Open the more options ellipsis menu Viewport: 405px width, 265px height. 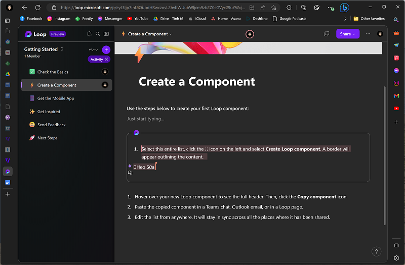pyautogui.click(x=368, y=34)
